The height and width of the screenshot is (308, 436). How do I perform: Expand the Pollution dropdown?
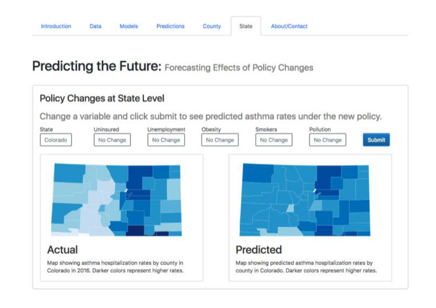click(x=327, y=140)
